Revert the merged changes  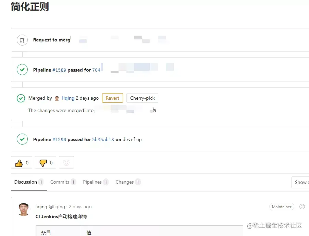point(112,98)
